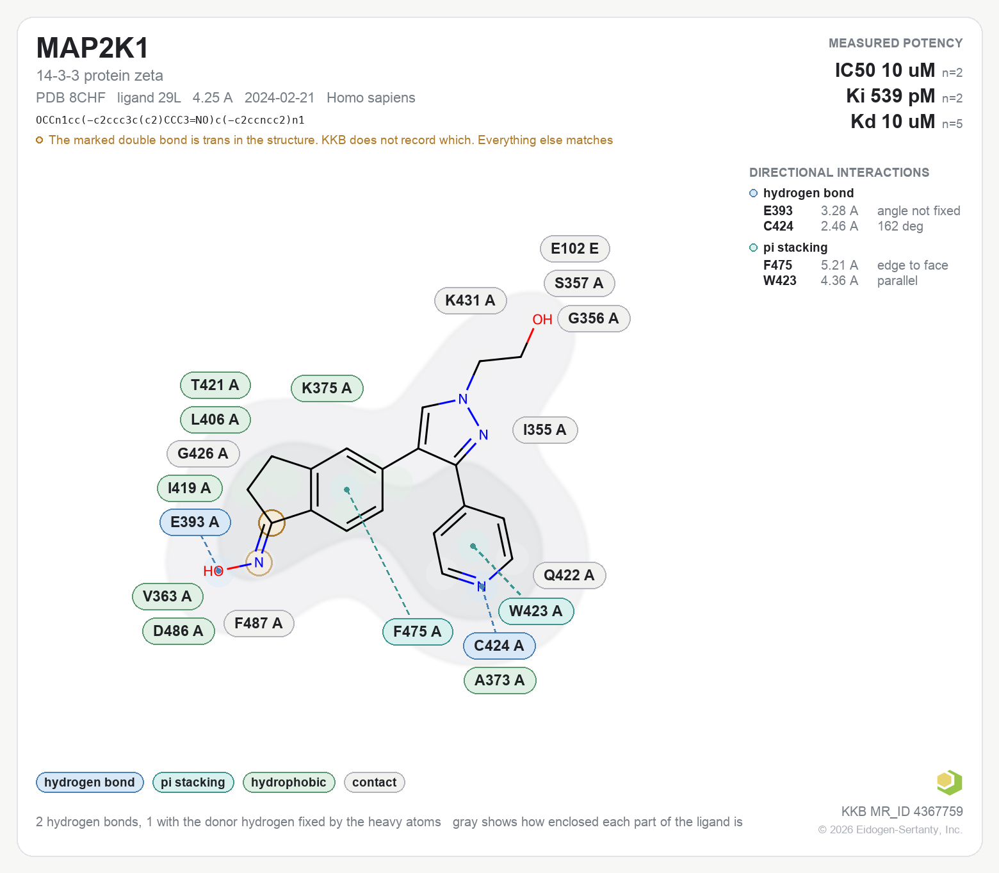The image size is (999, 873).
Task: Click the MAP2K1 title
Action: pyautogui.click(x=93, y=48)
